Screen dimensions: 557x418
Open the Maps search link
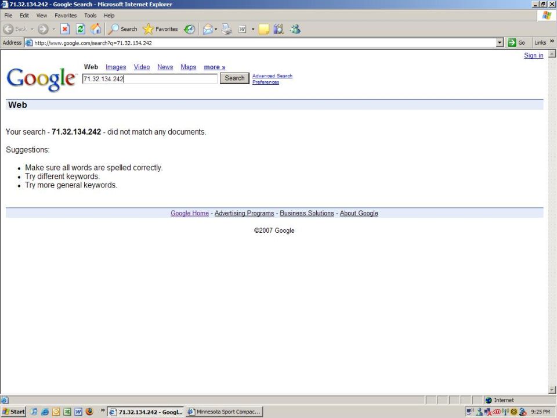[x=188, y=67]
